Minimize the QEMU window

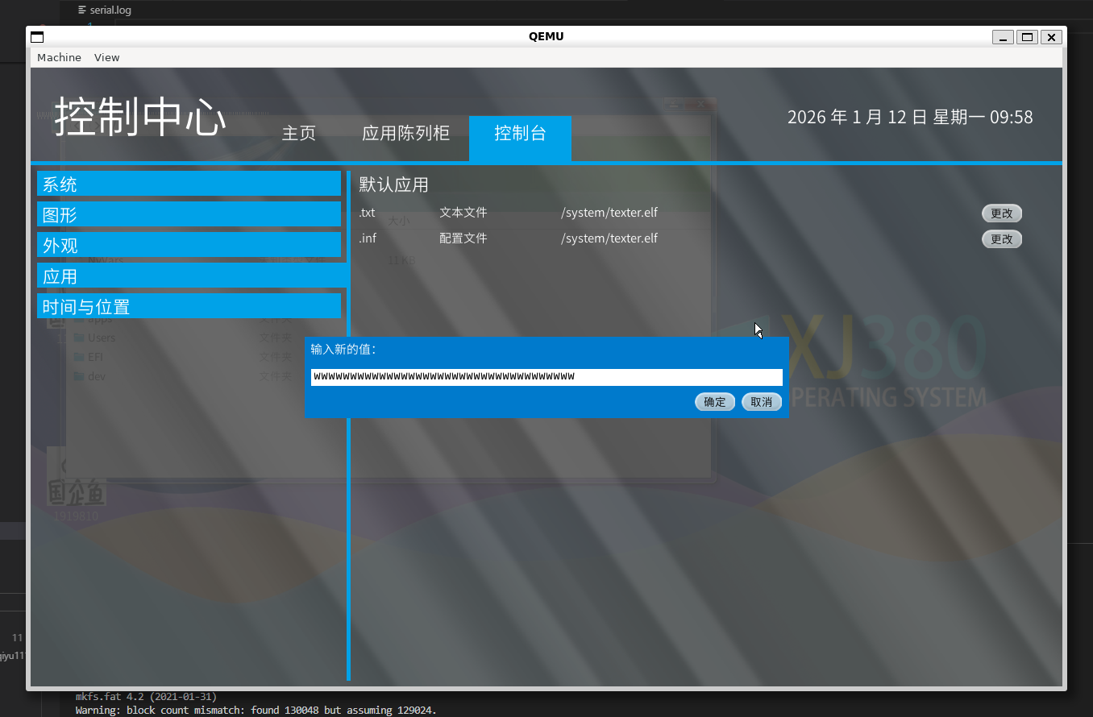tap(1004, 37)
